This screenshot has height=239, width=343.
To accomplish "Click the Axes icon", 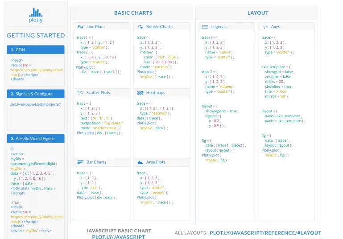I will (x=265, y=27).
